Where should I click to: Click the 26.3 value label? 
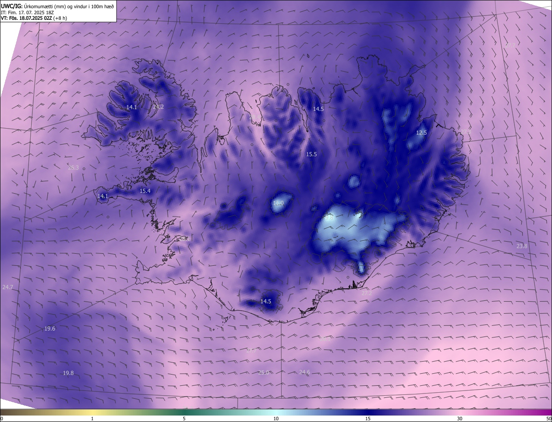pyautogui.click(x=73, y=167)
